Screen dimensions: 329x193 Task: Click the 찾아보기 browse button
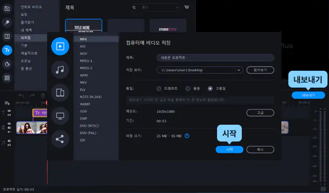[x=260, y=70]
